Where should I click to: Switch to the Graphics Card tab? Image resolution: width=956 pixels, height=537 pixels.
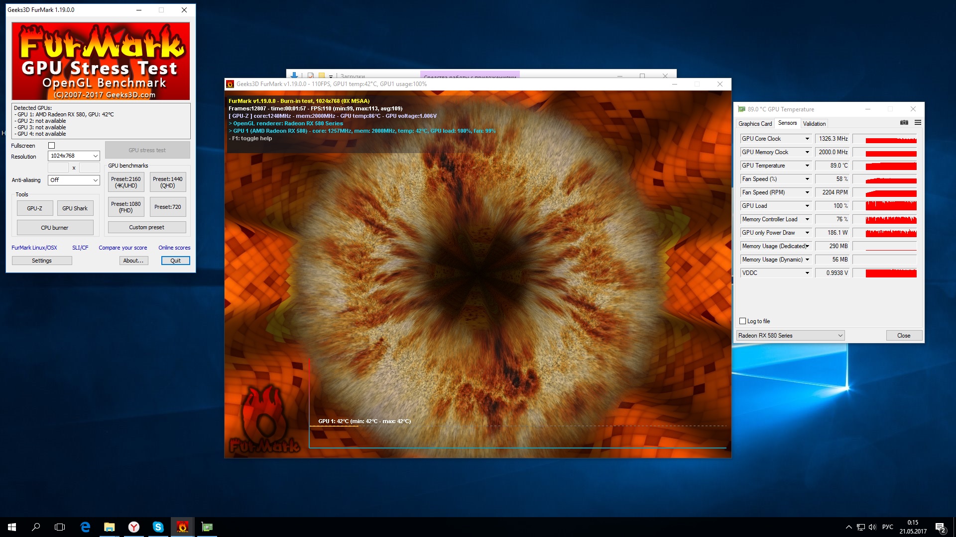(755, 124)
